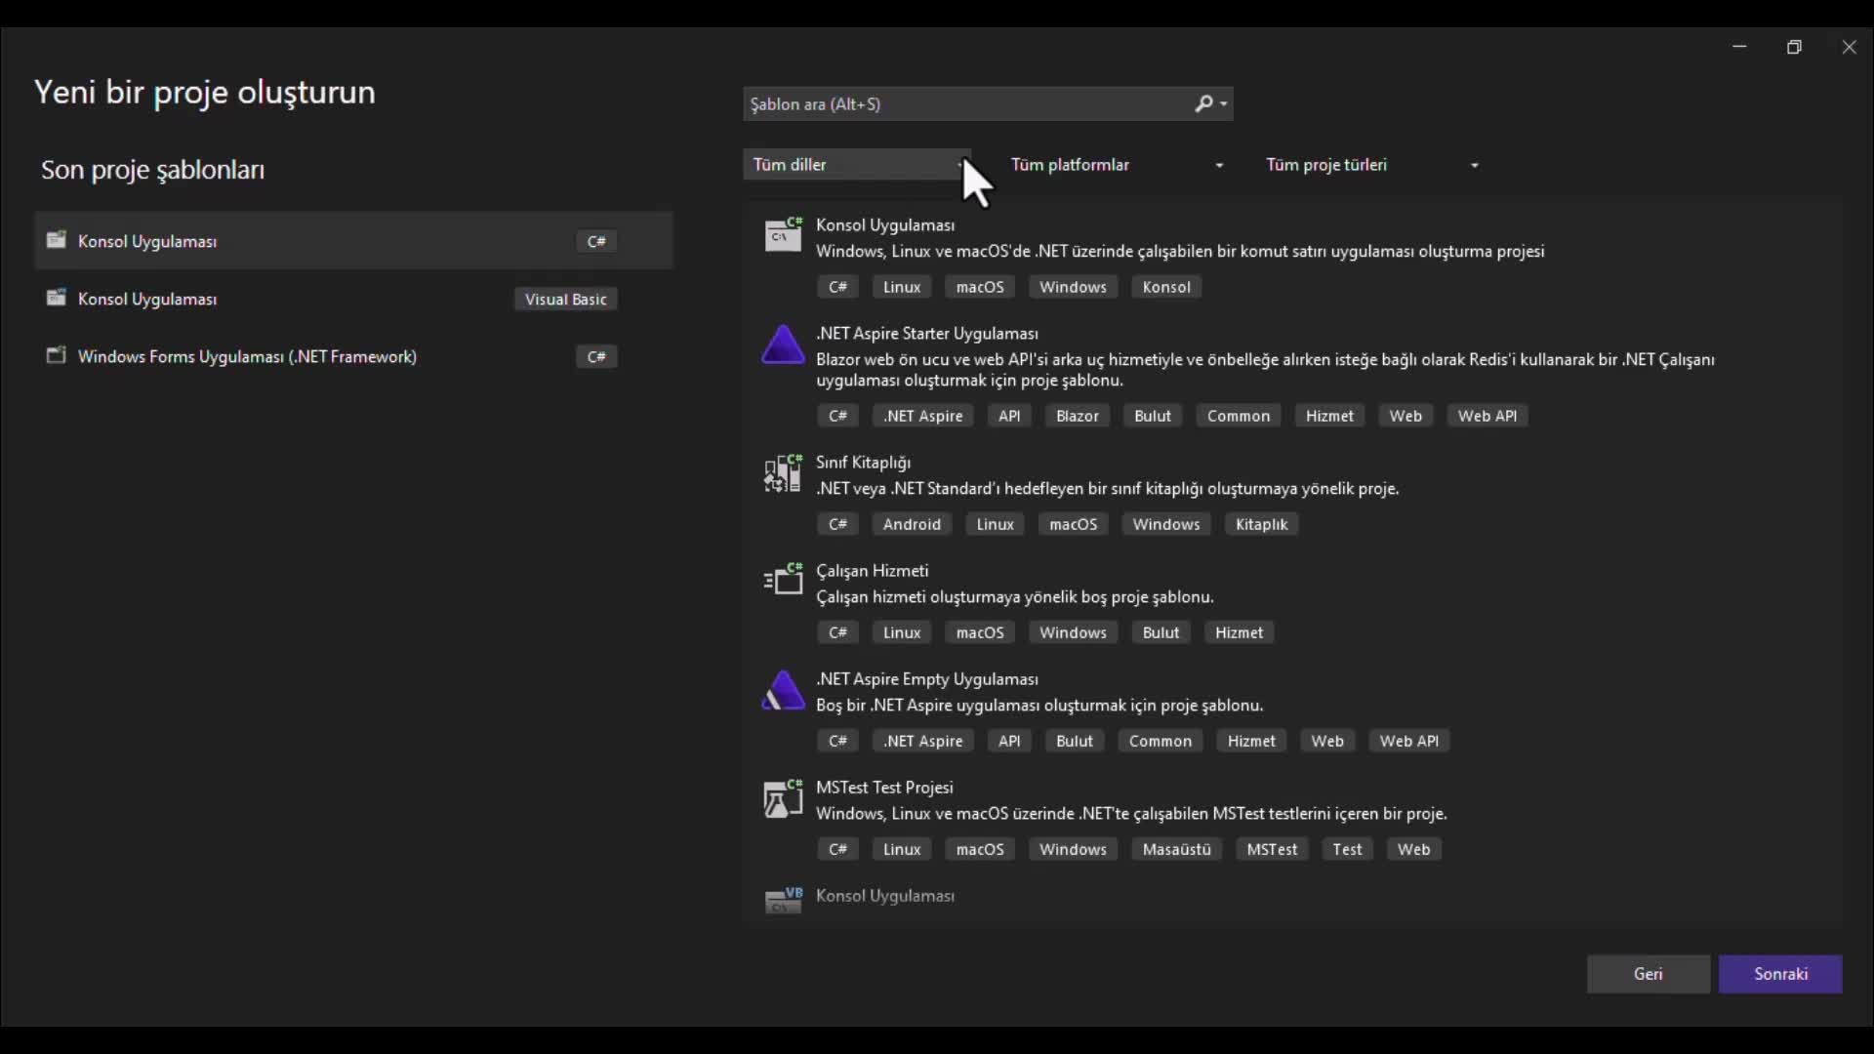Maximize or restore the dialog window
1874x1054 pixels.
click(1794, 47)
